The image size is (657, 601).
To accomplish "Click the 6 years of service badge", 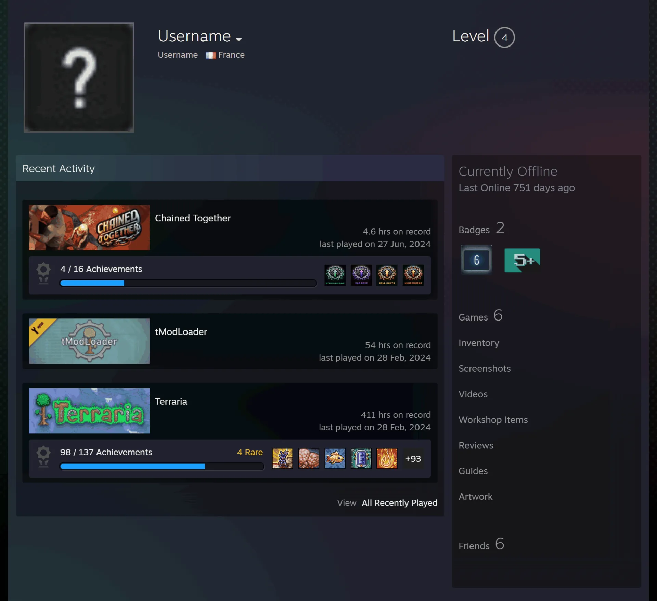I will 476,260.
